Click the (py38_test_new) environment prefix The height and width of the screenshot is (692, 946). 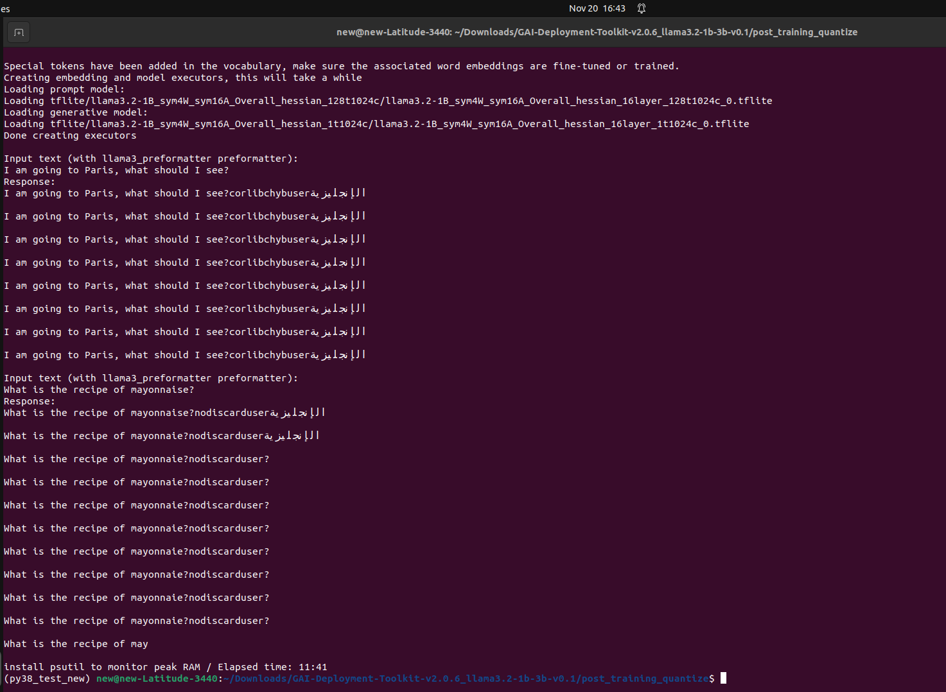(47, 679)
